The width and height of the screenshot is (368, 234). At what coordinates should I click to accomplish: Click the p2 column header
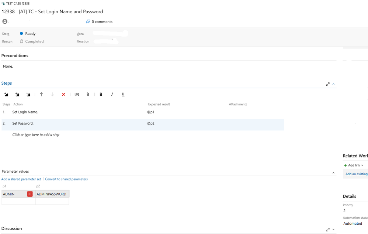(38, 186)
